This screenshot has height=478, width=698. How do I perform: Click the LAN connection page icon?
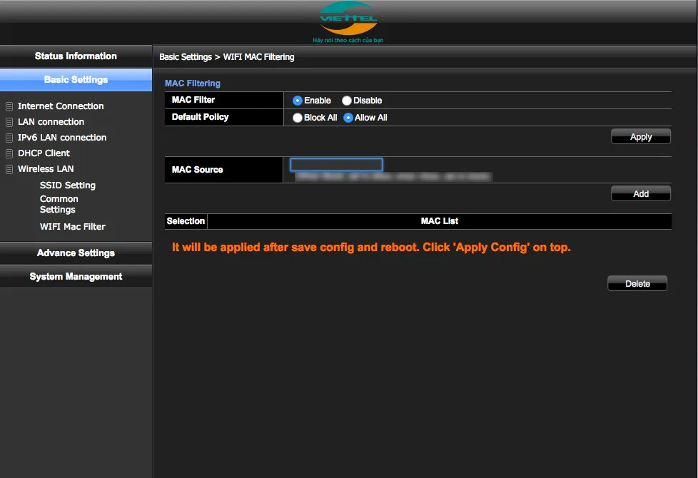point(9,122)
